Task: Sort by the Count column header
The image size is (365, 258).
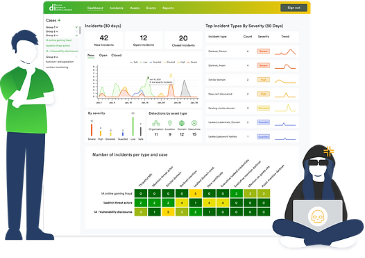Action: [248, 37]
